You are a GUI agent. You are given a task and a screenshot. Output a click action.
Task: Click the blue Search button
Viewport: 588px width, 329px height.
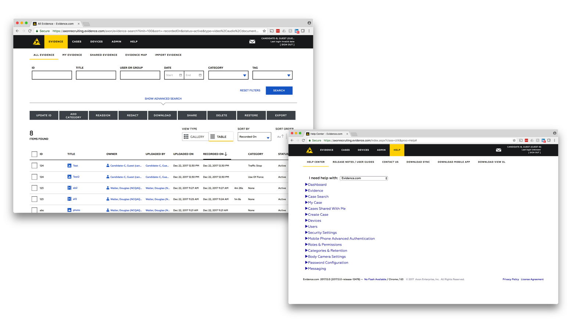coord(279,90)
